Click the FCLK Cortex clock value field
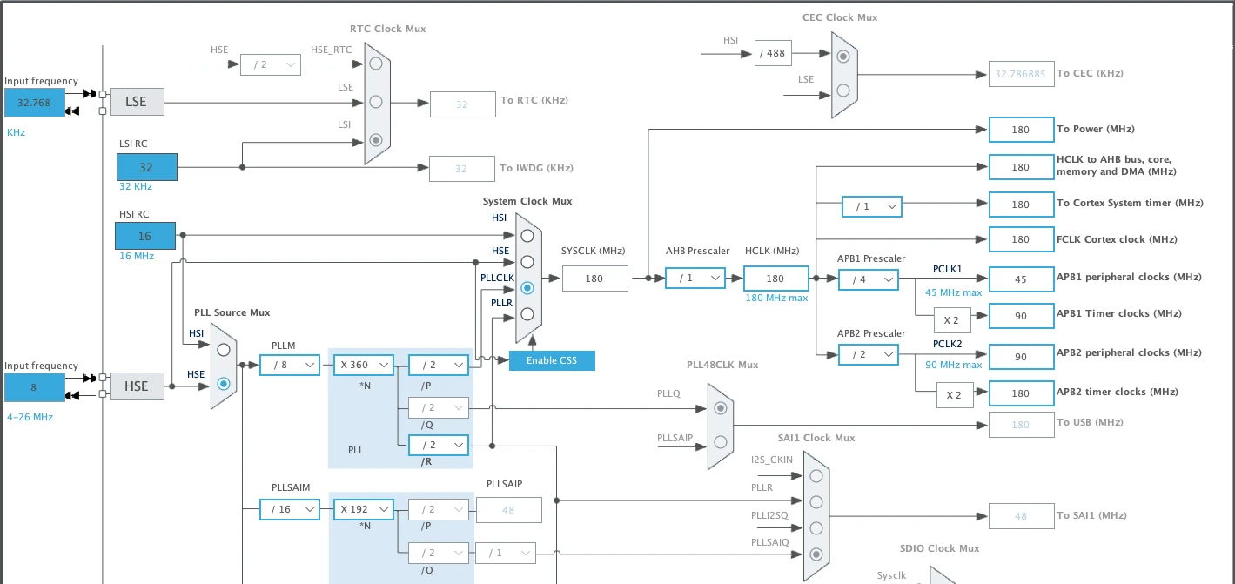Viewport: 1235px width, 584px height. 1021,239
